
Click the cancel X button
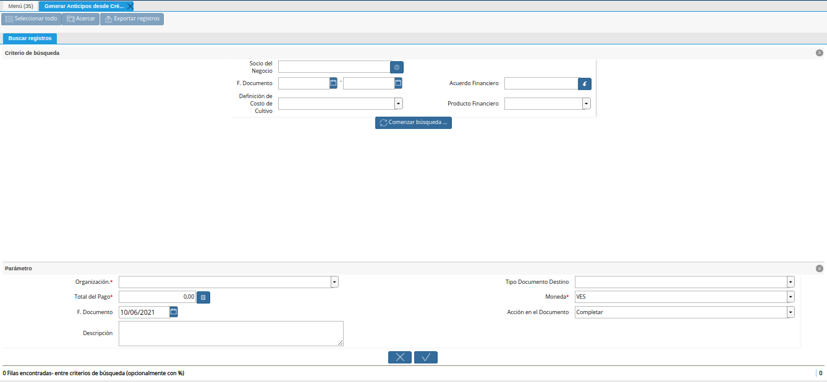(400, 357)
